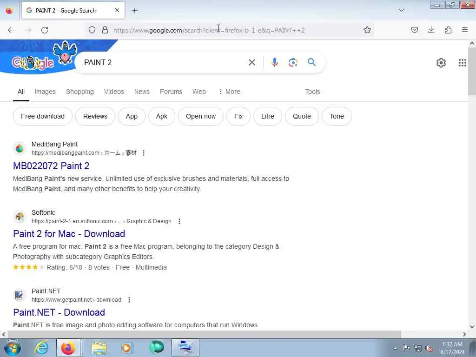
Task: Apply the App filter chip
Action: click(x=132, y=116)
